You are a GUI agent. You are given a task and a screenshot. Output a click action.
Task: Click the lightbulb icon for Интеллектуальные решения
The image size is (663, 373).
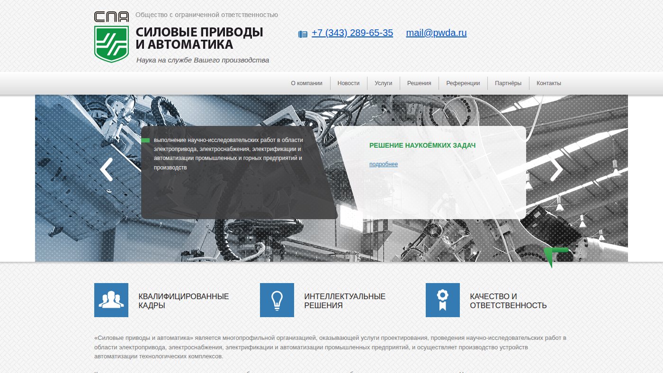(277, 300)
